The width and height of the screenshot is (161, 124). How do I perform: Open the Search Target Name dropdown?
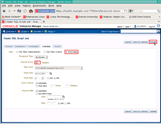tap(110, 31)
